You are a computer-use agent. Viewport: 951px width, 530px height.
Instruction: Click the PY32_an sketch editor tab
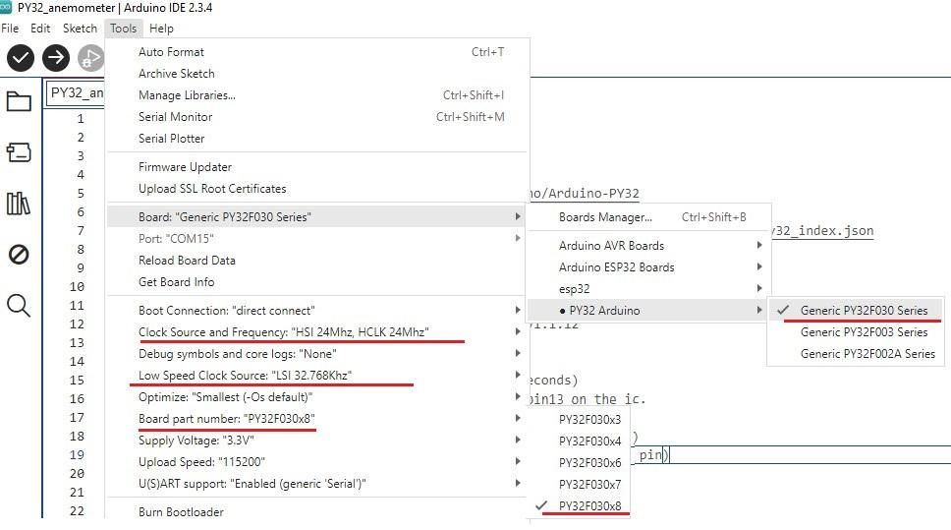[x=76, y=92]
